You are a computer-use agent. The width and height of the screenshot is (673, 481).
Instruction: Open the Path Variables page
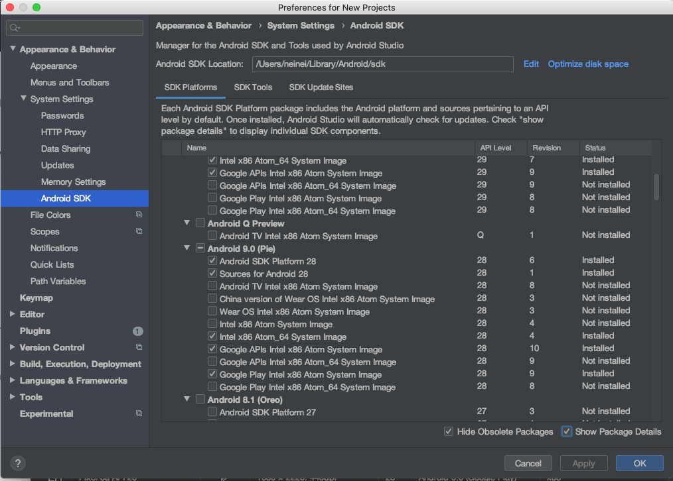[x=58, y=282]
